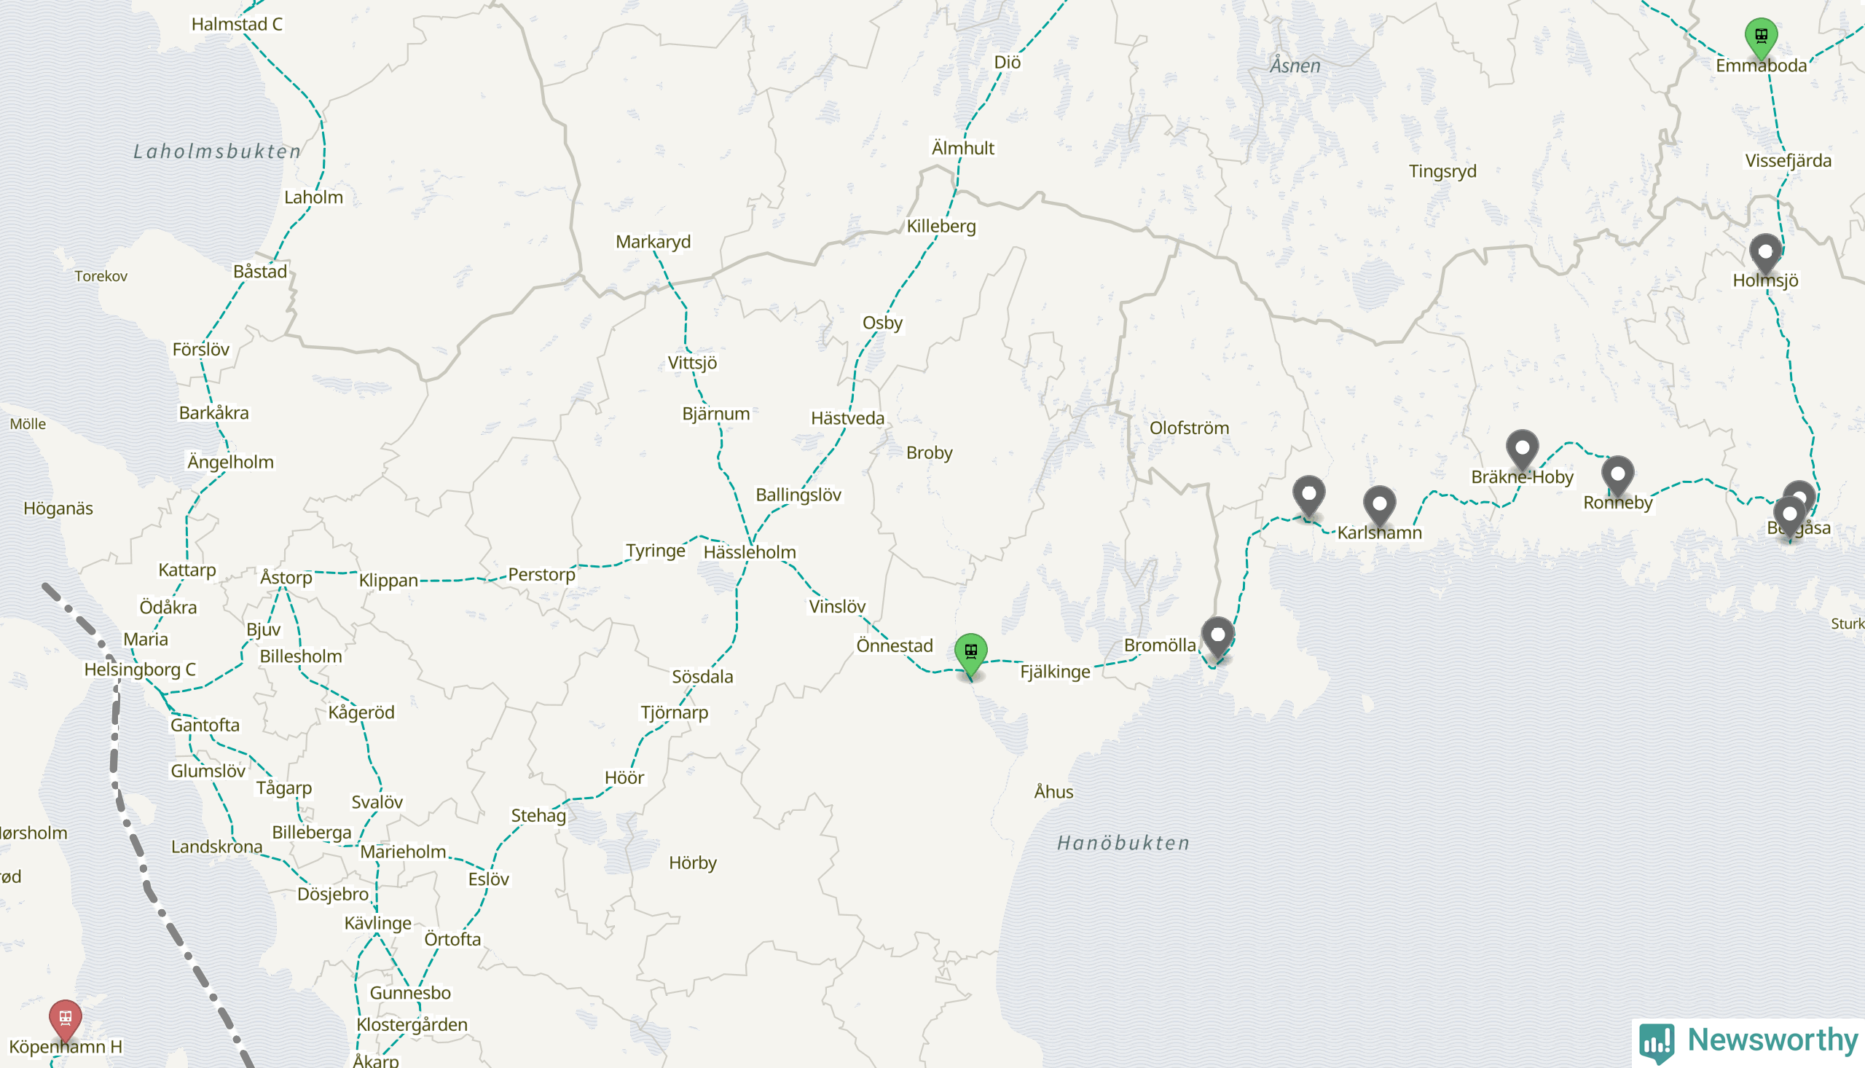1865x1068 pixels.
Task: Click the Hässleholm station label
Action: click(x=750, y=552)
